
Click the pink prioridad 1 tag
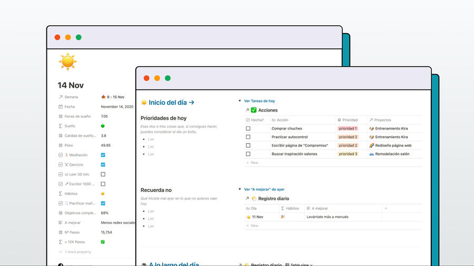point(348,128)
